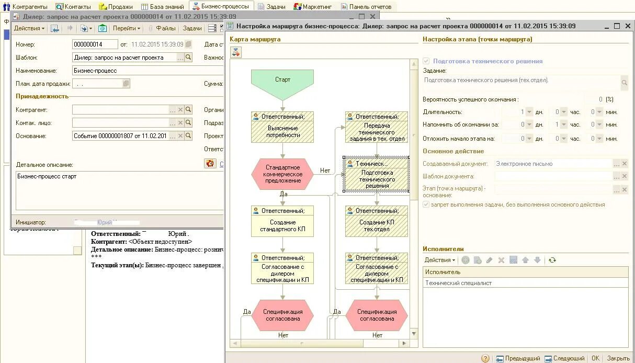Clear the Контак. лицо field

(x=180, y=123)
